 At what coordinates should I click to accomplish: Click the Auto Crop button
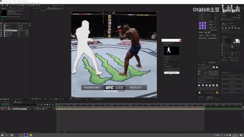pos(232,77)
